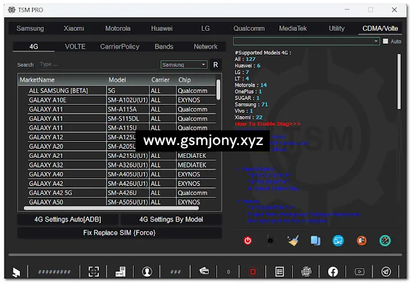This screenshot has height=283, width=411.
Task: Switch to the Xiaomi main tab
Action: 74,28
